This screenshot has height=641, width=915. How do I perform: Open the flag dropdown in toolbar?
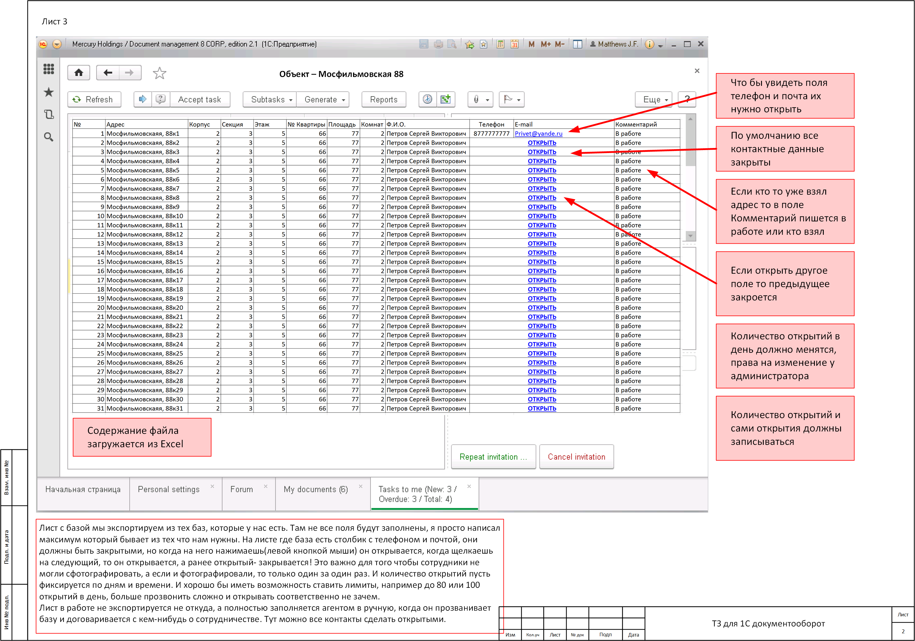pos(512,100)
